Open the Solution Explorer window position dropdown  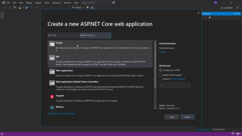(234, 14)
